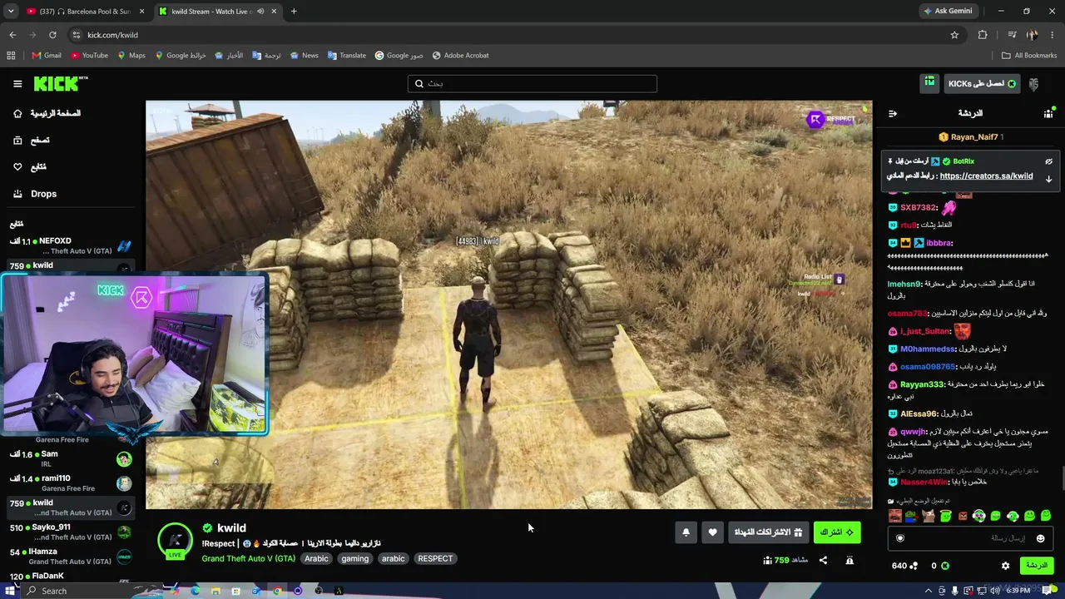Reload the Kick page
The height and width of the screenshot is (599, 1065).
pos(52,35)
